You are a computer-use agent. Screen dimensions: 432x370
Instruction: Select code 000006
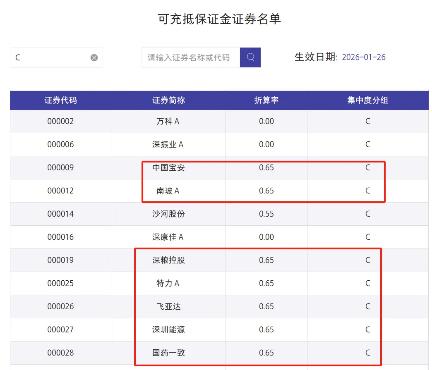60,144
